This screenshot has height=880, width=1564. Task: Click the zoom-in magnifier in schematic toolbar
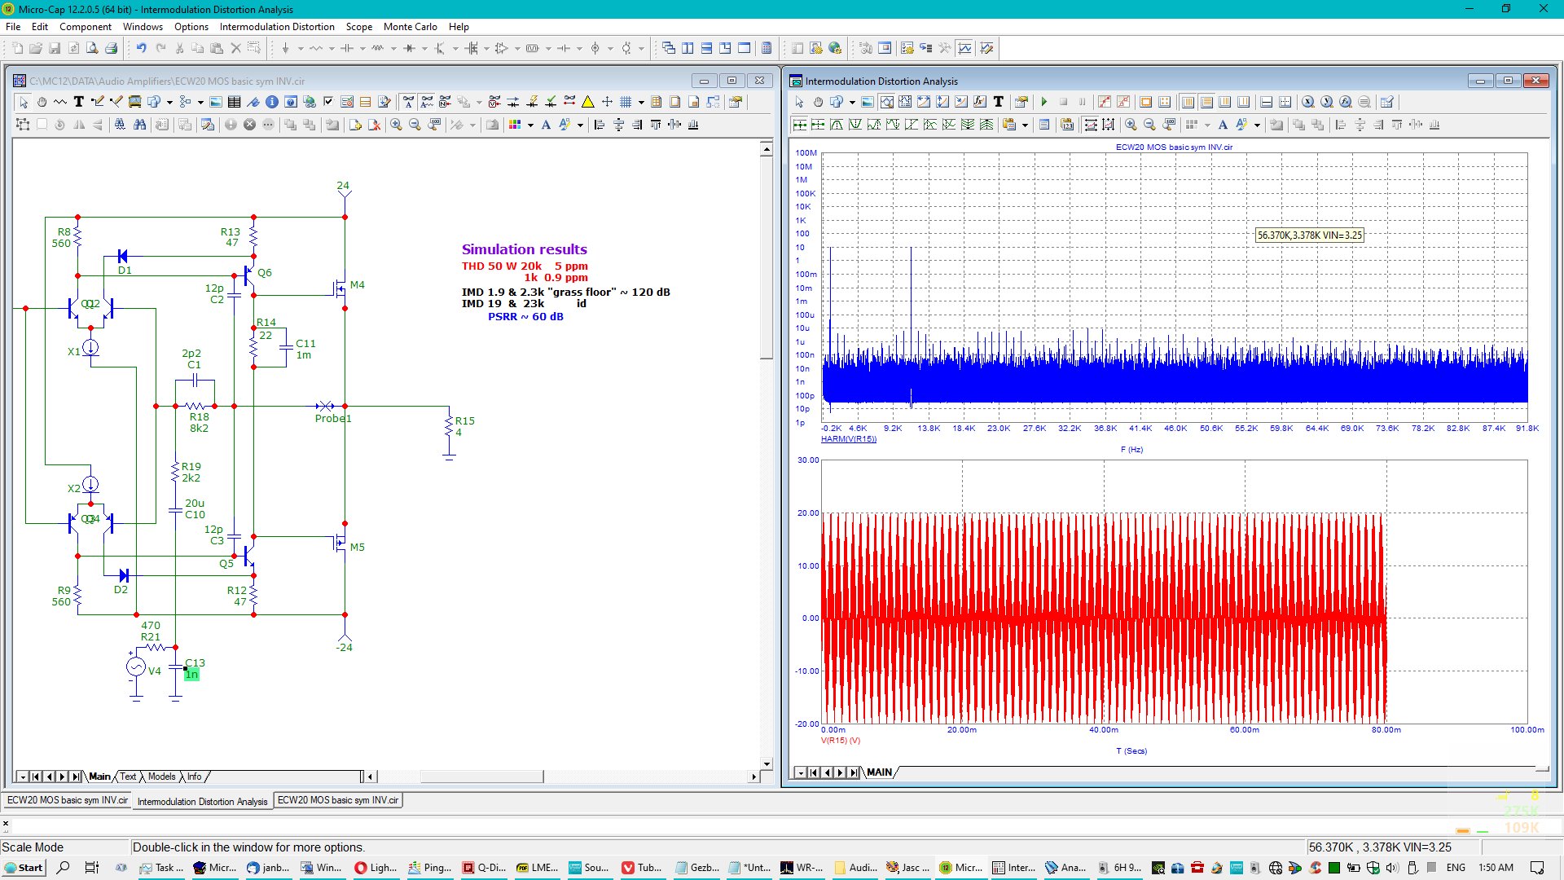click(x=396, y=125)
